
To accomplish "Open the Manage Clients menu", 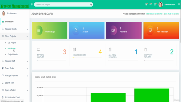I will point(15,29).
